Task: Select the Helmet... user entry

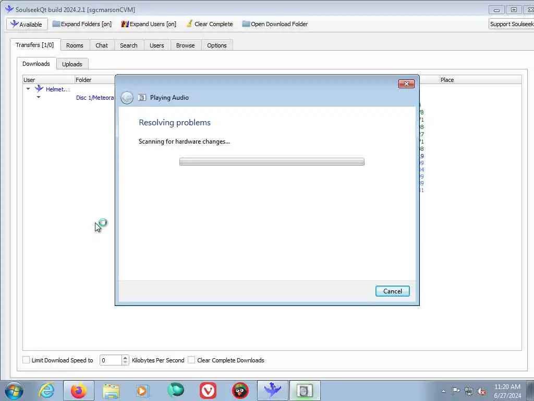Action: click(58, 89)
